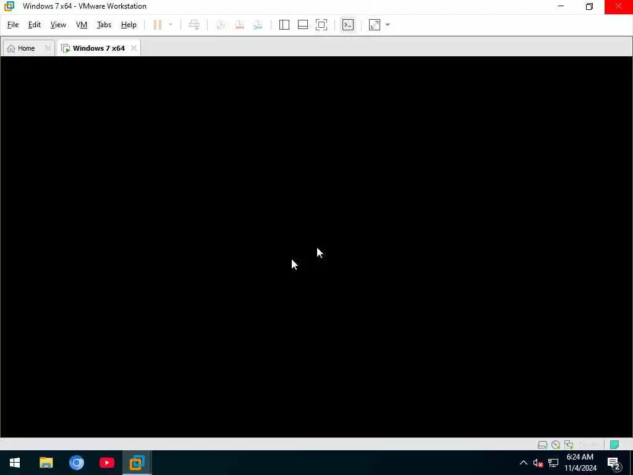The height and width of the screenshot is (475, 633).
Task: Click the muted speaker volume icon
Action: pos(538,463)
